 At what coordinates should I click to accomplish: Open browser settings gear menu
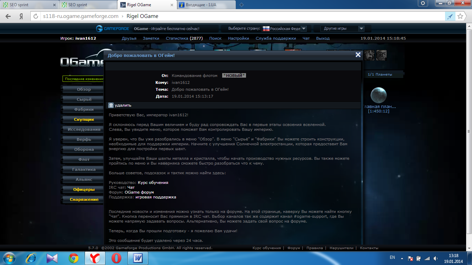[423, 3]
